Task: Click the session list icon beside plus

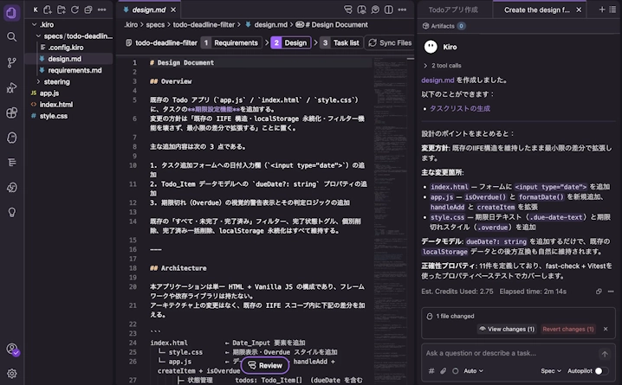Action: pyautogui.click(x=612, y=10)
